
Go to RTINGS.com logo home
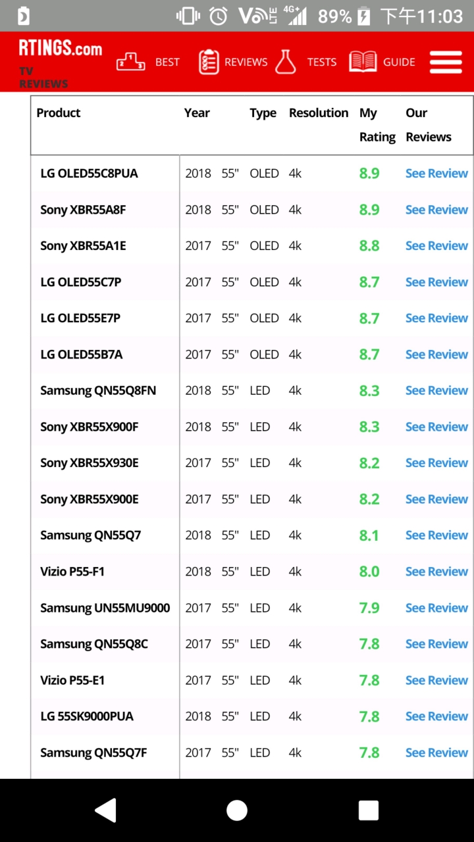point(61,48)
